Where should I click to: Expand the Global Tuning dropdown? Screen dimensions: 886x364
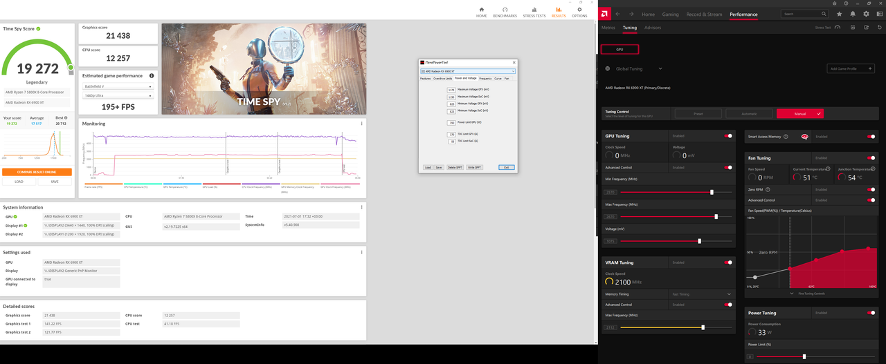click(x=660, y=68)
